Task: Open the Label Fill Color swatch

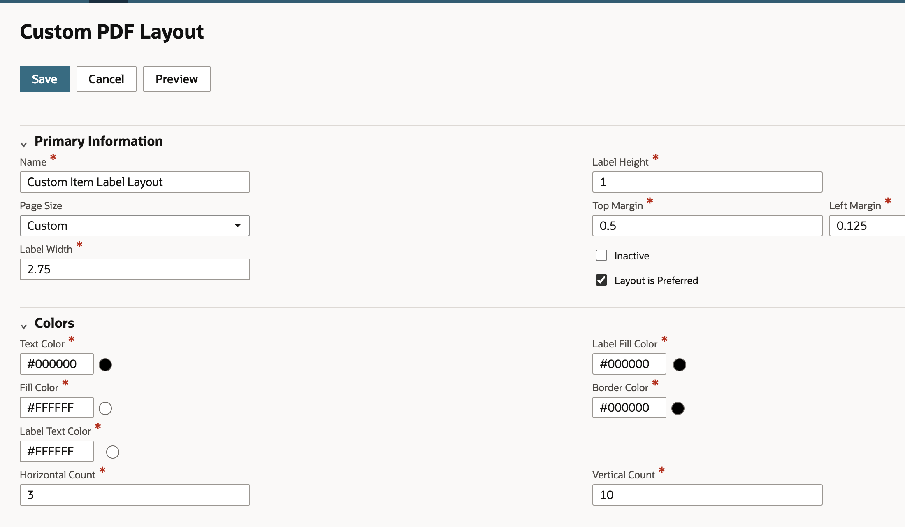Action: click(x=680, y=364)
